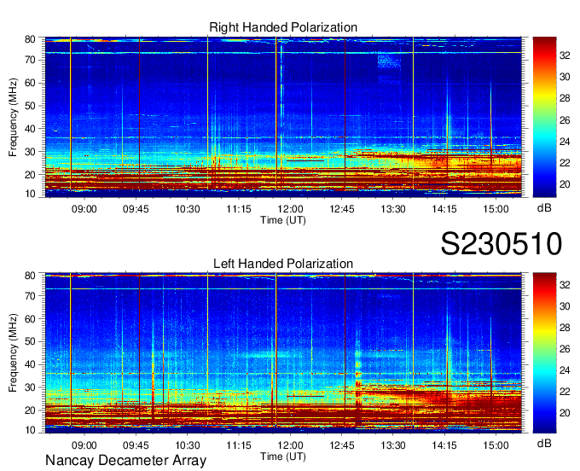
Task: Click Right Handed plot's 09:45 time tick
Action: point(136,209)
